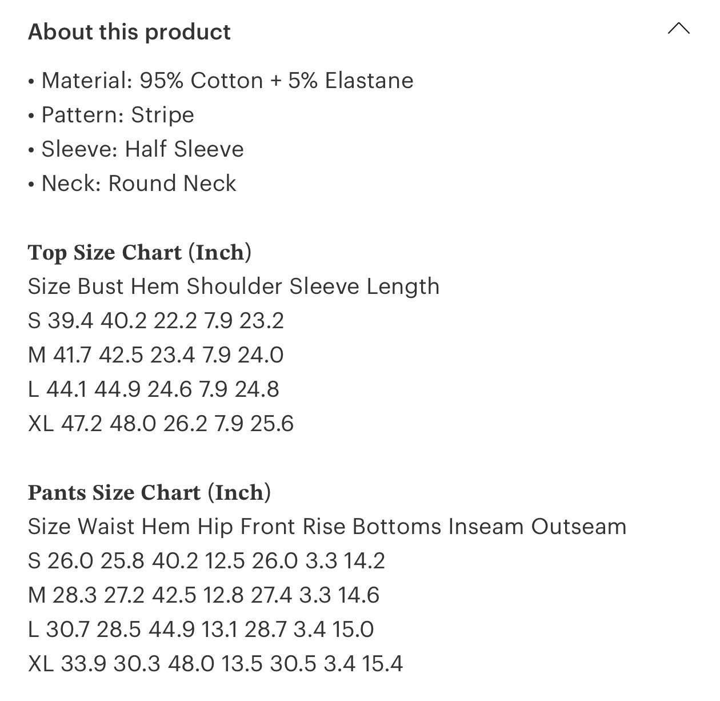Select top size XL measurement row
The height and width of the screenshot is (701, 720).
click(x=161, y=424)
